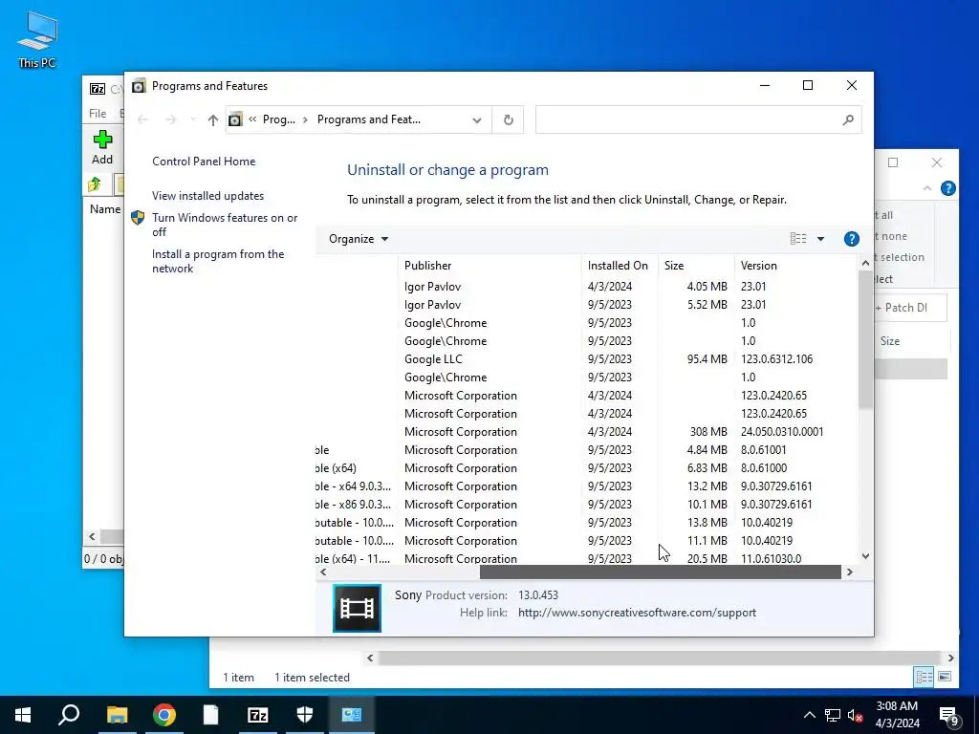
Task: Select the 4.05 MB Igor Pavlov row
Action: [x=587, y=287]
